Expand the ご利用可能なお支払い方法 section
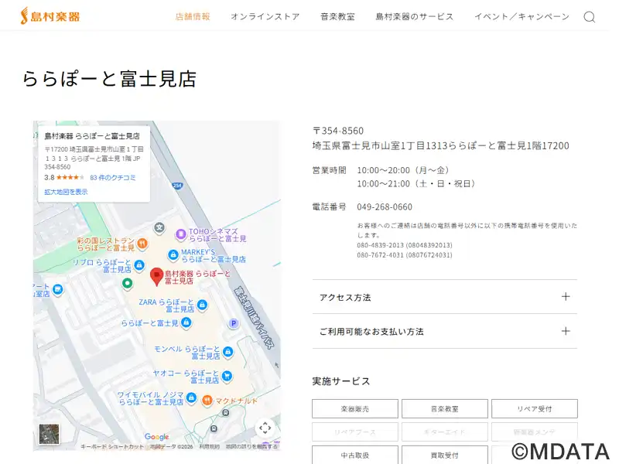This screenshot has width=619, height=464. 444,331
